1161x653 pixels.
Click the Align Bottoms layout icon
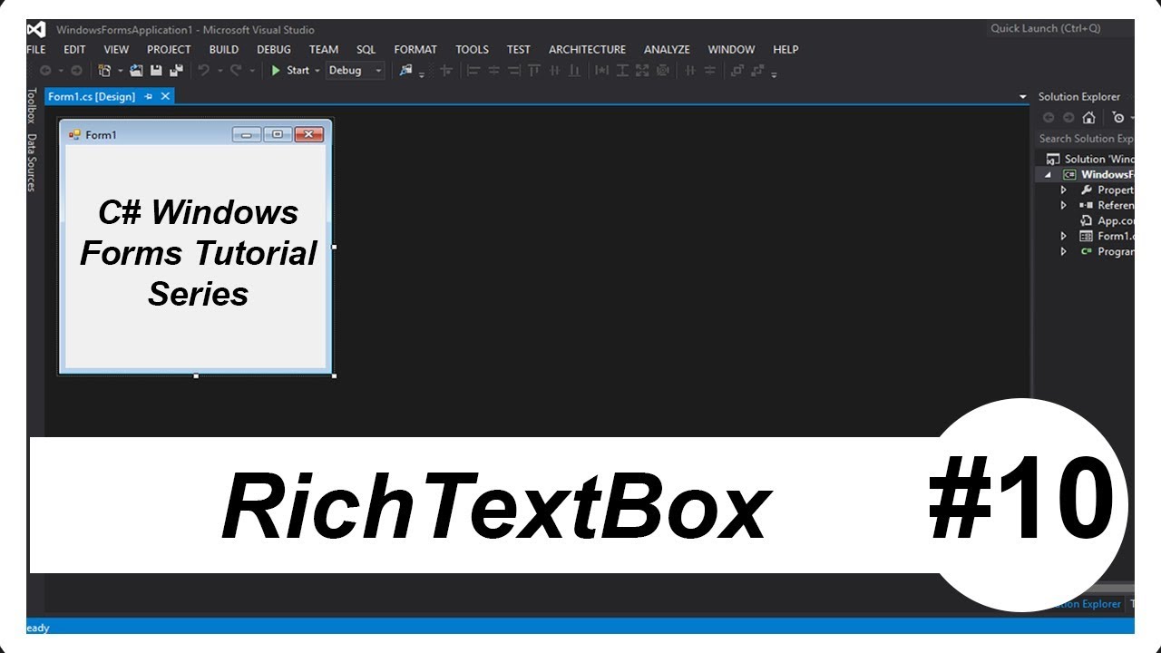[x=575, y=71]
